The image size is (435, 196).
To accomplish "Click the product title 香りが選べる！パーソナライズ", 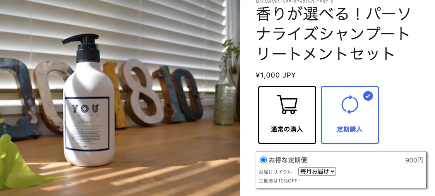I will click(x=333, y=34).
